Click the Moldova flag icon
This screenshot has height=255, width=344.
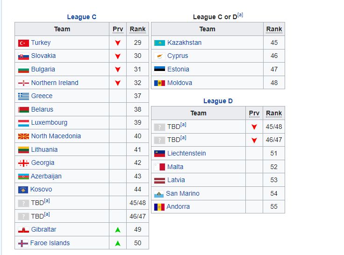pos(159,83)
